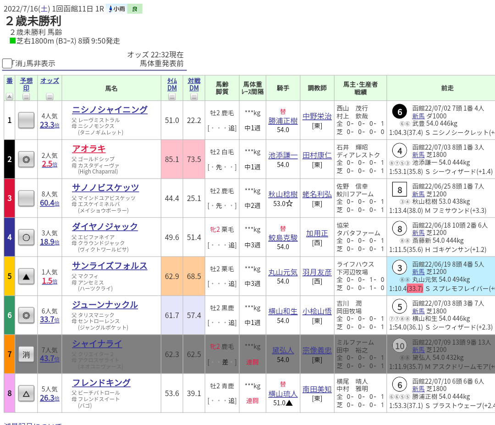Viewport: 495px width, 425px height.
Task: Open trainer 小桧山悟 profile
Action: click(317, 311)
